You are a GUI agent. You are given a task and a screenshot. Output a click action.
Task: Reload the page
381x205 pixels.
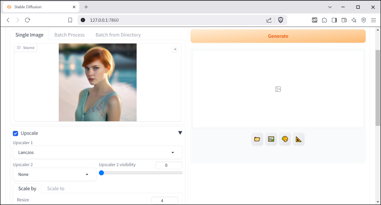27,20
